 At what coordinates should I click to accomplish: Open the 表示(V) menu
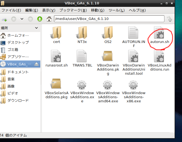click(x=49, y=10)
